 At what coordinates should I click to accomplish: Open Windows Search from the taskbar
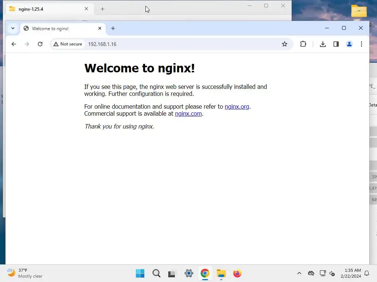(156, 273)
